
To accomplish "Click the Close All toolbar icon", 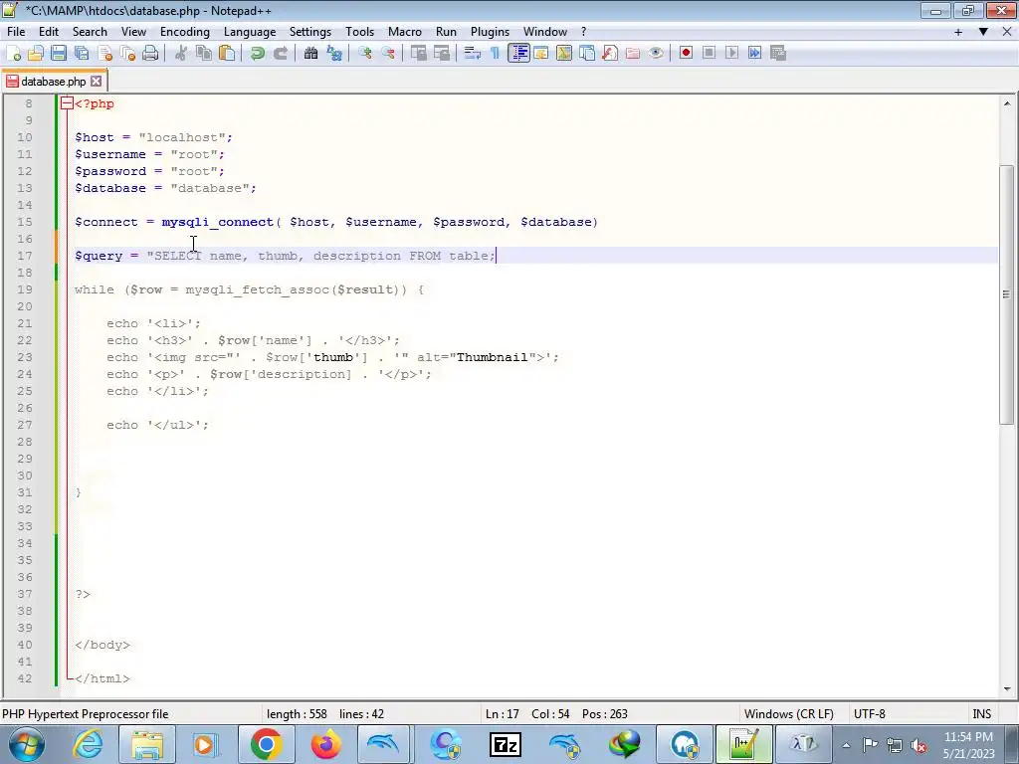I will [127, 54].
